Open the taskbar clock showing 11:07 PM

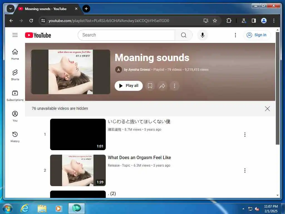tap(271, 209)
